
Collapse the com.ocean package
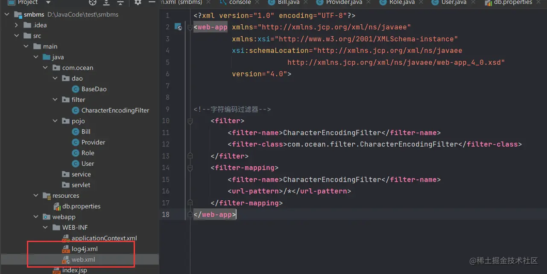tap(46, 68)
